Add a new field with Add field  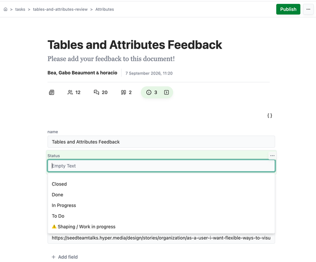[65, 257]
